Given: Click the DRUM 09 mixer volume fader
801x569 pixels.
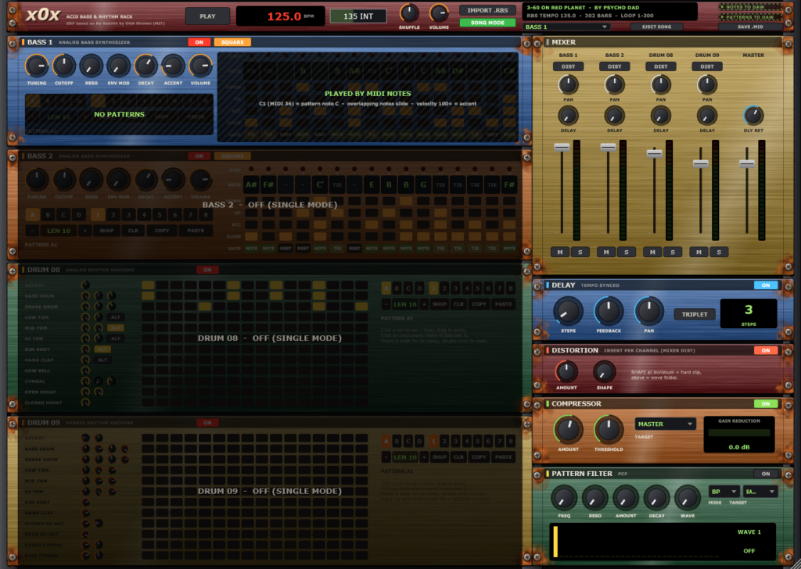Looking at the screenshot, I should point(700,163).
